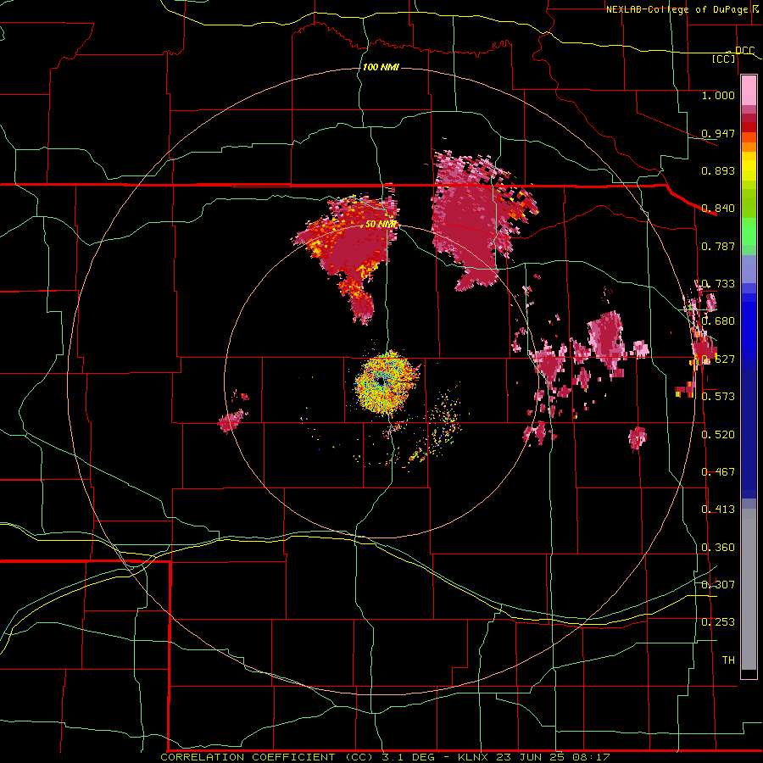Click the 0.253 legend value

pyautogui.click(x=718, y=622)
